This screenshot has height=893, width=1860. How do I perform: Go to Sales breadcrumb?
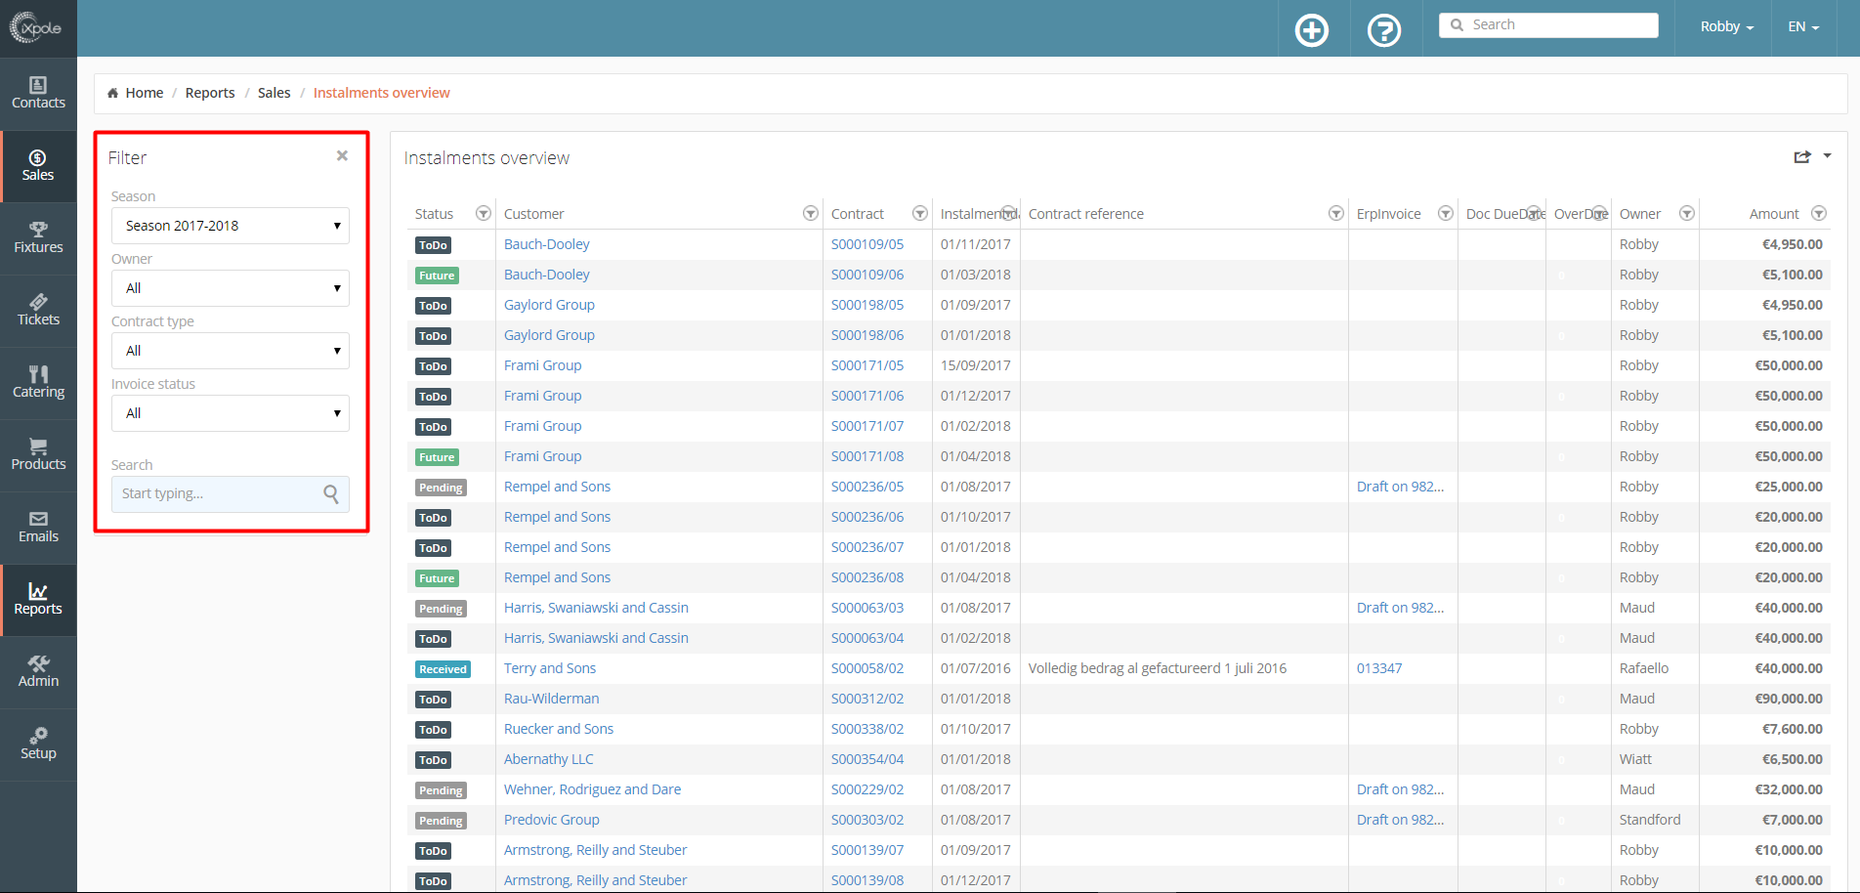[x=274, y=93]
